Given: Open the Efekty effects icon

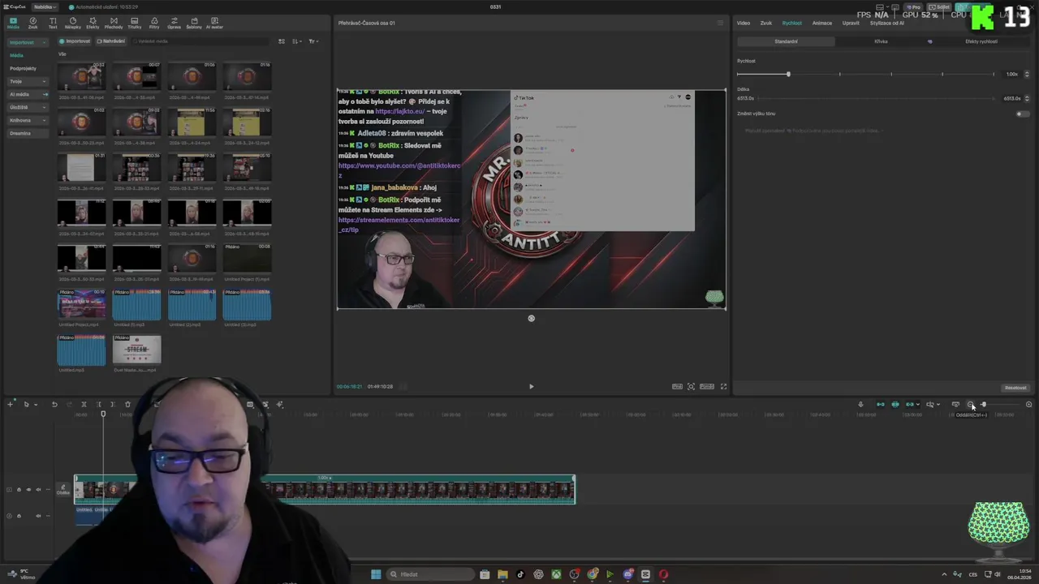Looking at the screenshot, I should coord(93,23).
